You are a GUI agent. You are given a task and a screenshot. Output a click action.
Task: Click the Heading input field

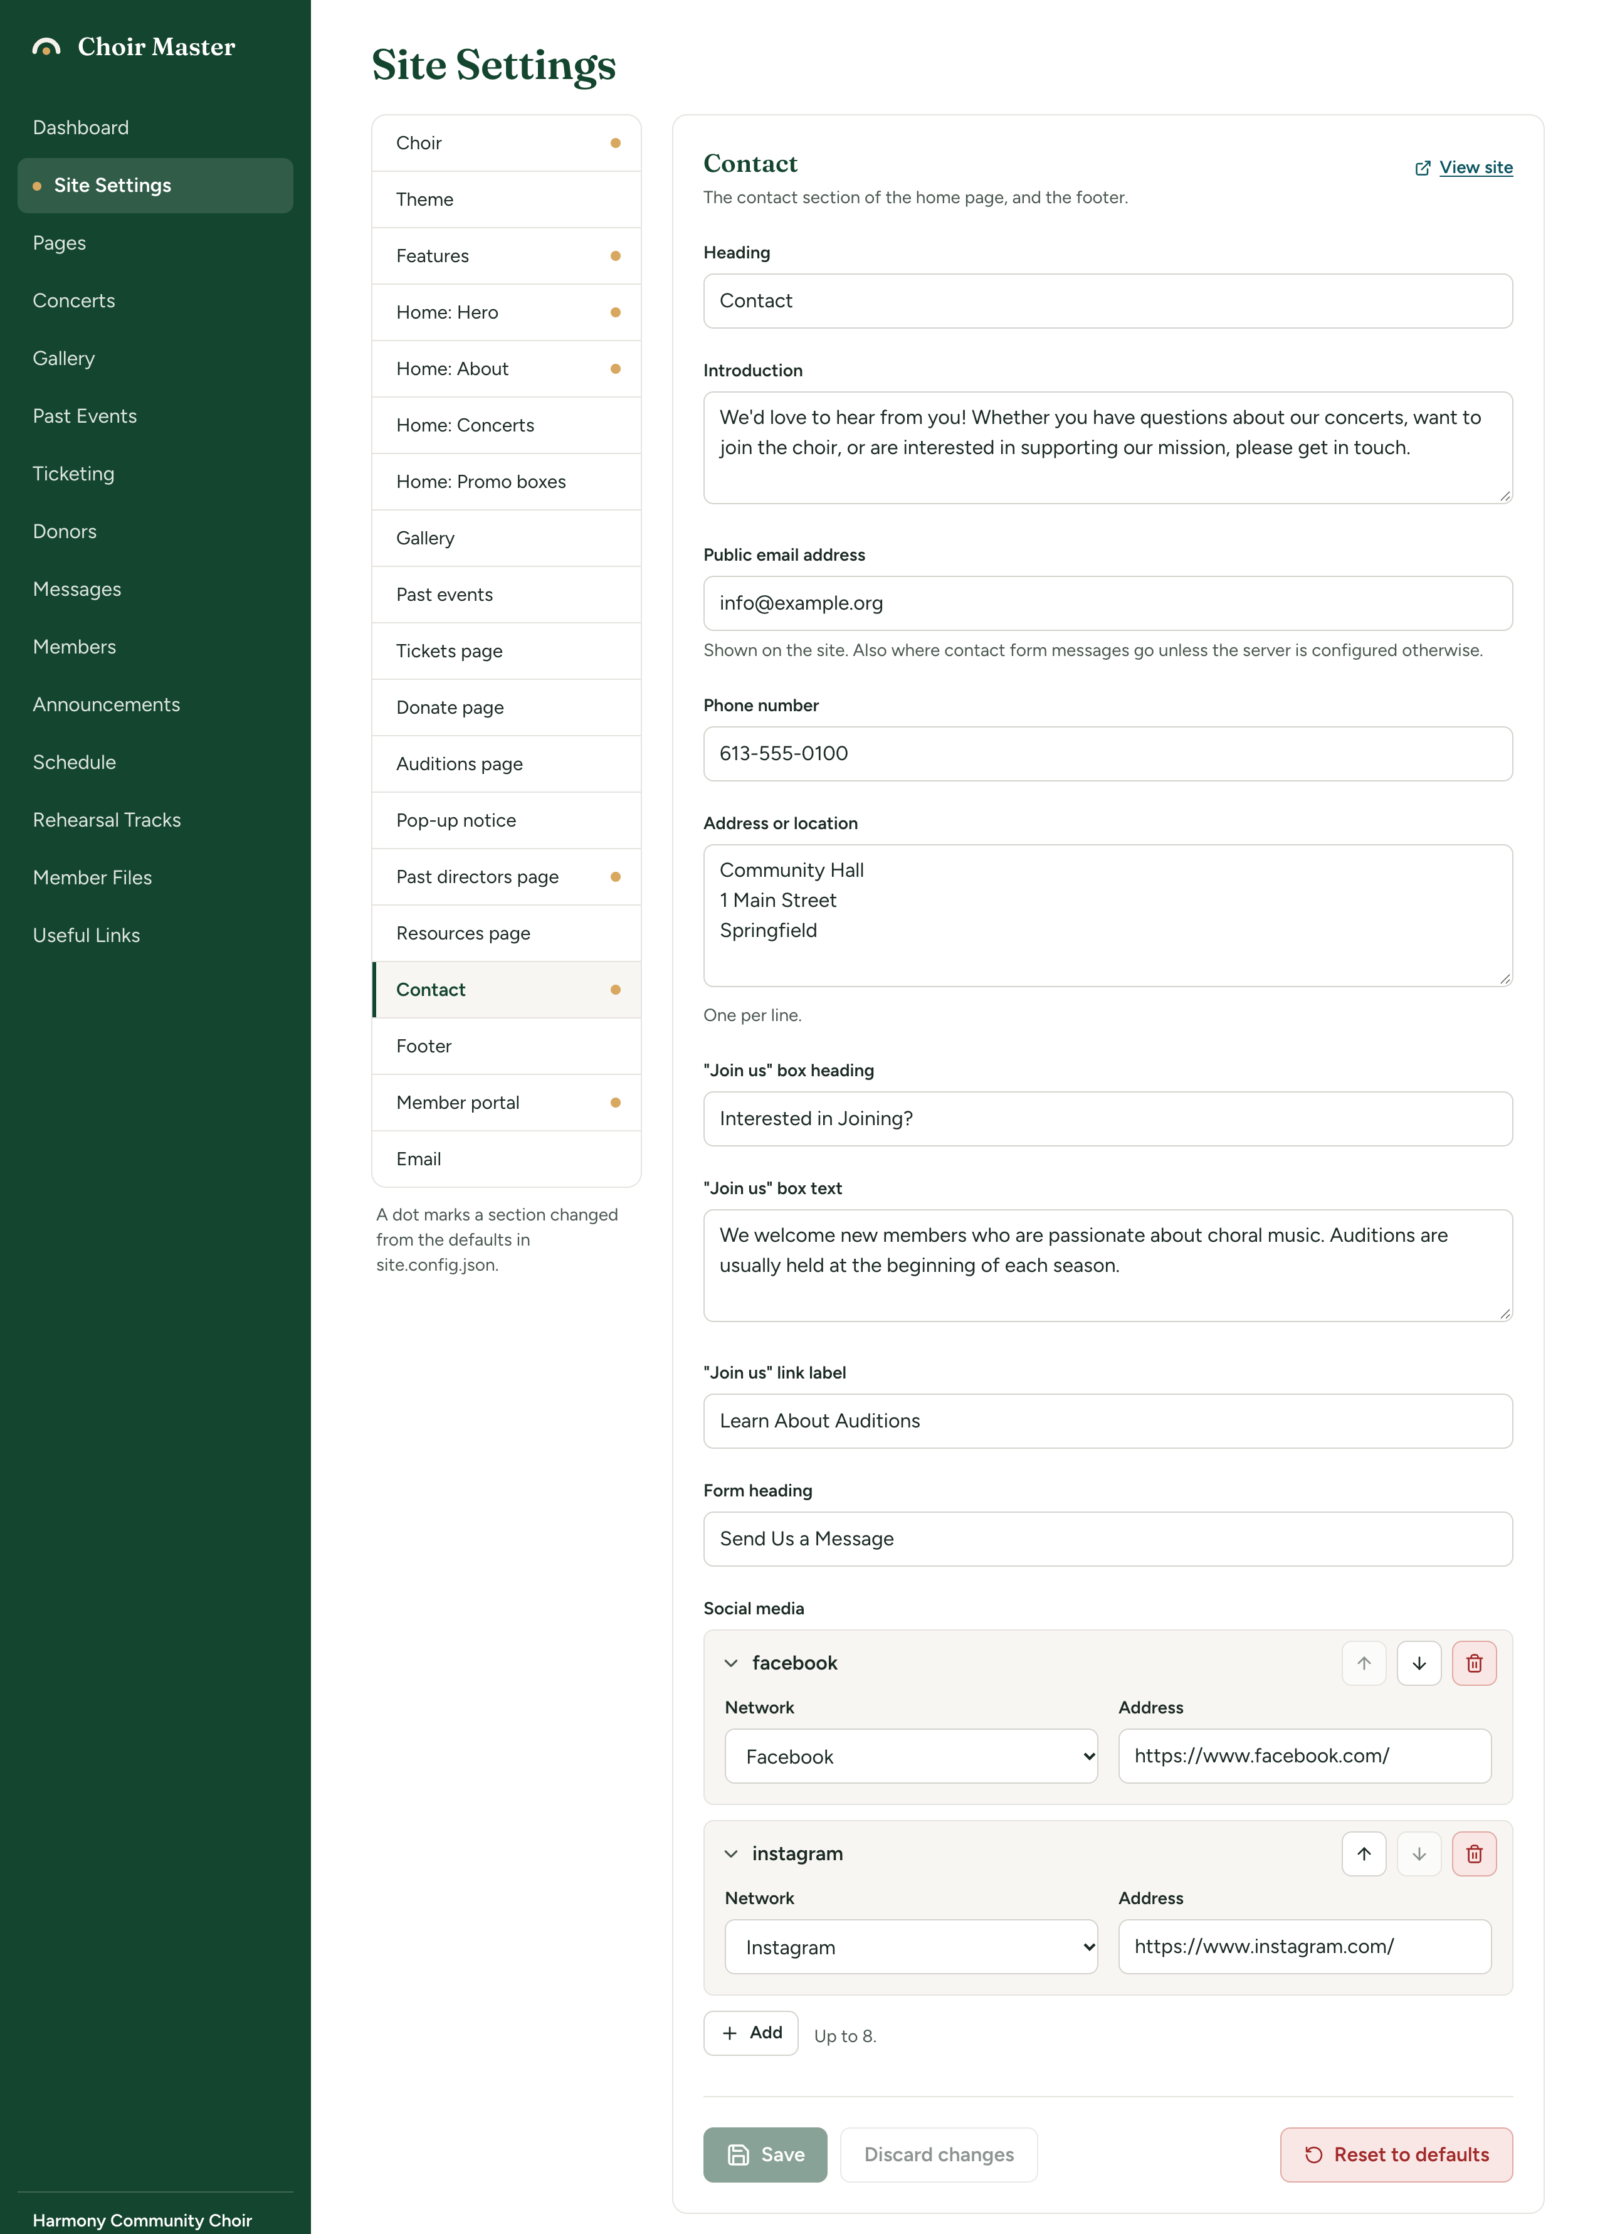[1108, 302]
